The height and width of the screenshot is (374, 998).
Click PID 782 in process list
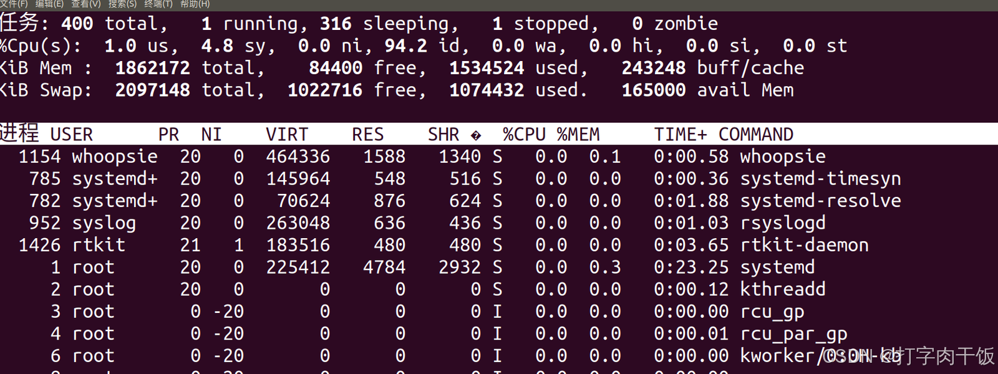pos(45,201)
